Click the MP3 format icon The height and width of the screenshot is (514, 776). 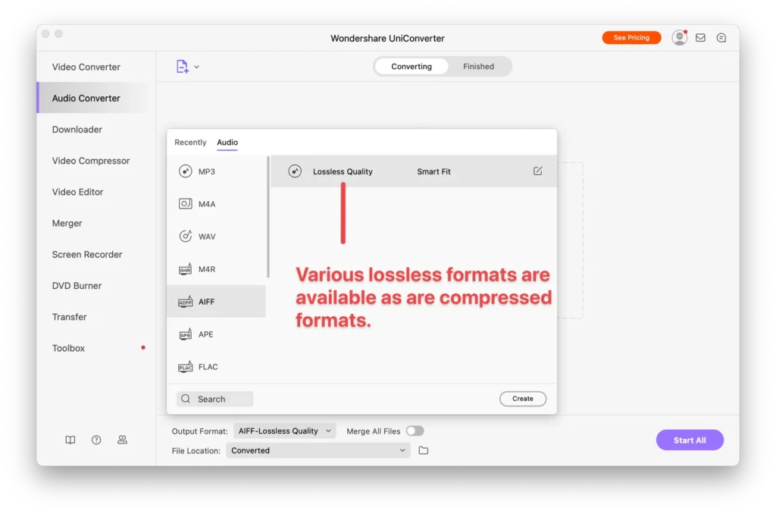point(186,171)
